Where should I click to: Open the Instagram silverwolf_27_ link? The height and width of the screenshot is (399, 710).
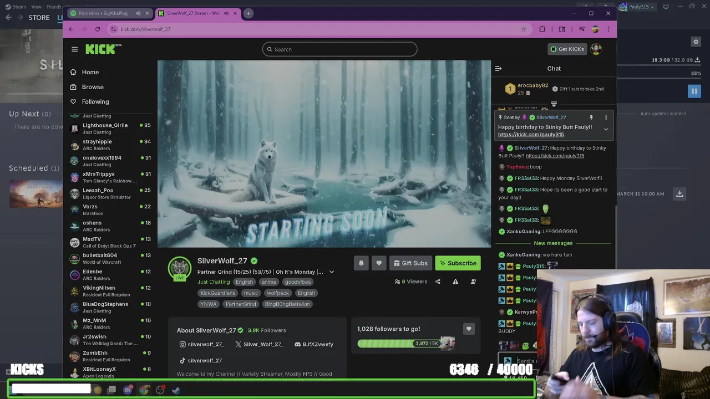point(201,345)
